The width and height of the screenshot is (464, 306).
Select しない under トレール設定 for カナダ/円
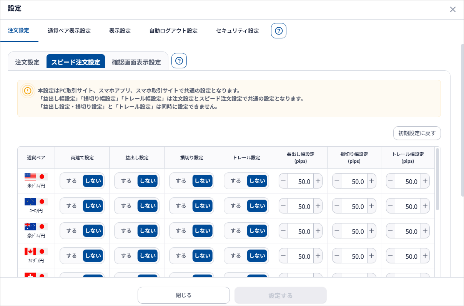coord(258,256)
